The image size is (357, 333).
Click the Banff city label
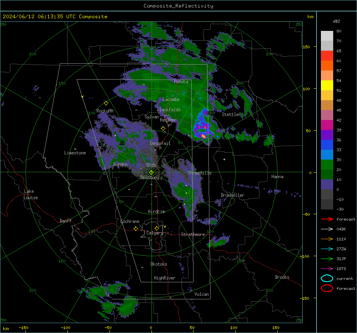[x=65, y=221]
